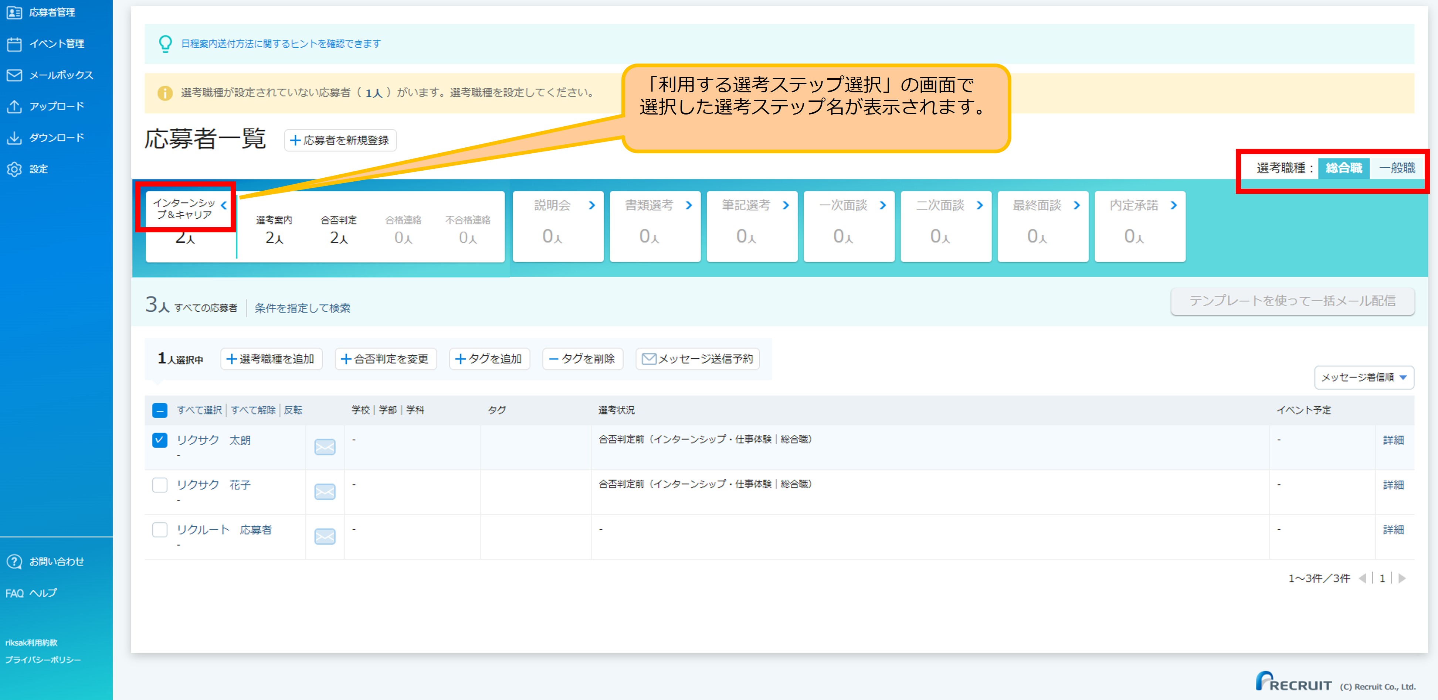Expand the 最終面談 step card

coord(1077,205)
